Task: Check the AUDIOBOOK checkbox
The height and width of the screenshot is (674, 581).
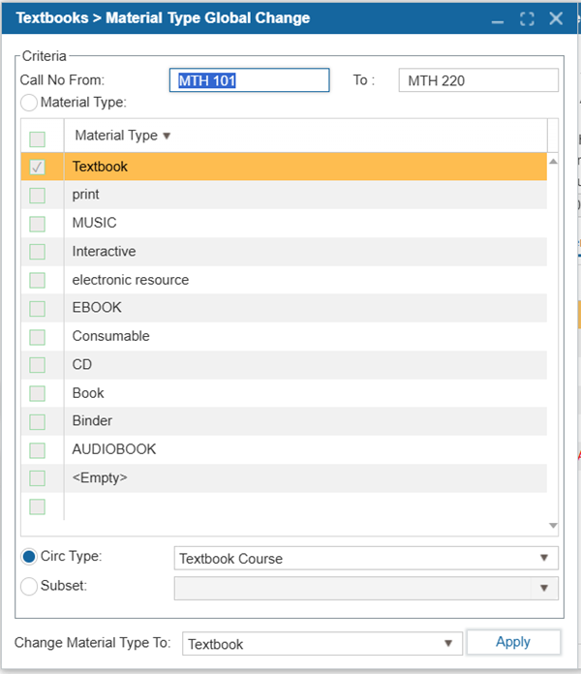Action: pyautogui.click(x=38, y=450)
